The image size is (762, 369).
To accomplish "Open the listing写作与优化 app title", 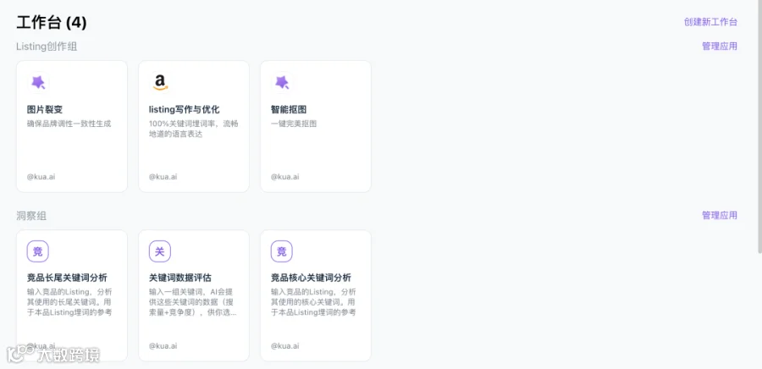I will (x=185, y=110).
